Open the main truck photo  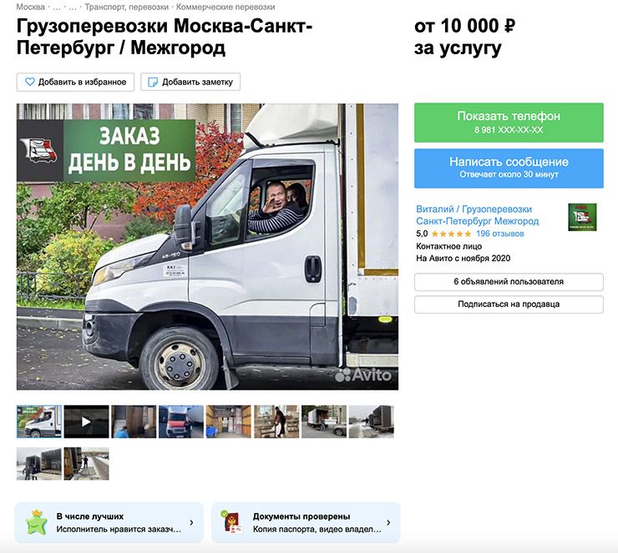[x=207, y=247]
